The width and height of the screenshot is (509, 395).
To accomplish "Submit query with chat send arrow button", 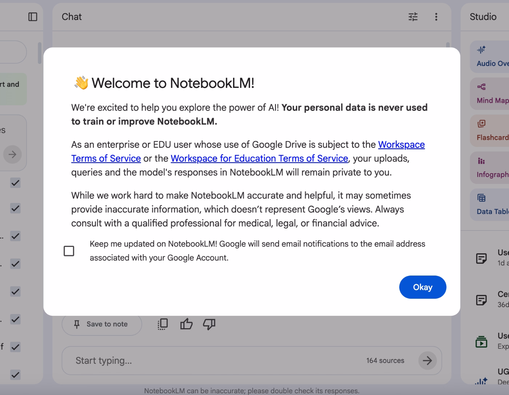I will (428, 361).
